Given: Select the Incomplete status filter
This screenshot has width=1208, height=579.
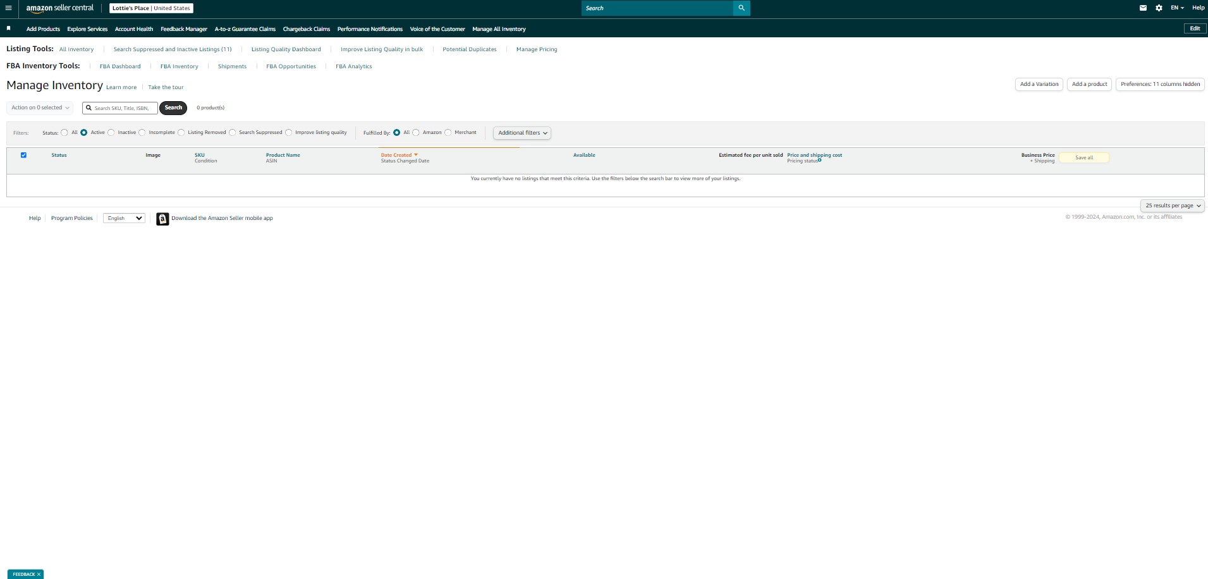Looking at the screenshot, I should coord(142,133).
